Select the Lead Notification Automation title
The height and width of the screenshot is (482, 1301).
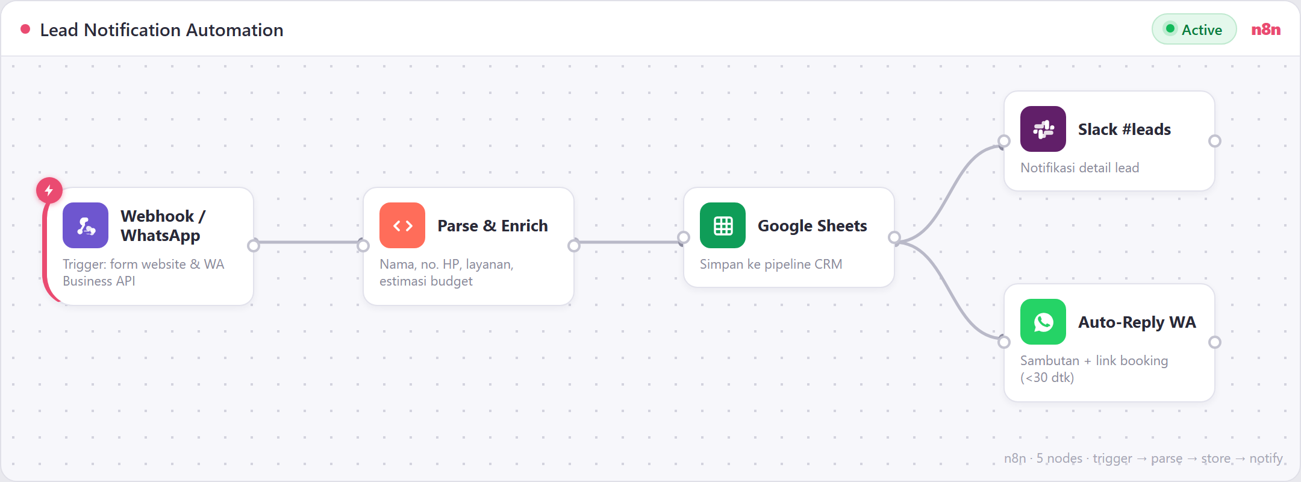pos(161,30)
